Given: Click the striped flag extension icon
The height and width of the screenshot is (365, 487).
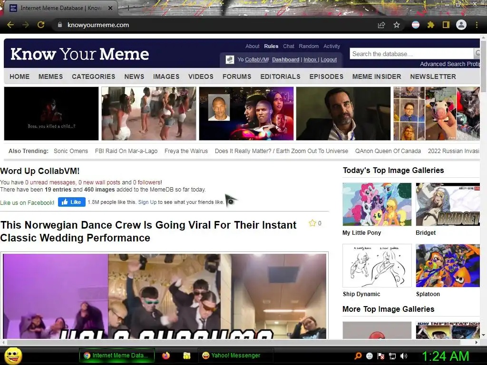Looking at the screenshot, I should coord(416,25).
